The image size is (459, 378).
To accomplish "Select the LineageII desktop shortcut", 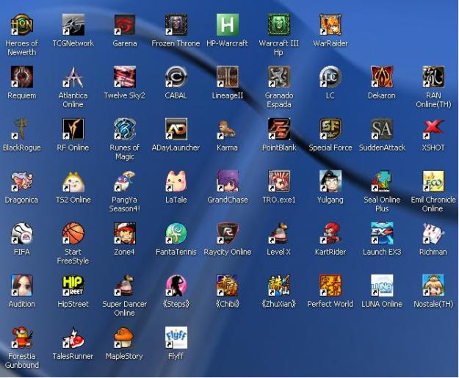I will coord(227,77).
